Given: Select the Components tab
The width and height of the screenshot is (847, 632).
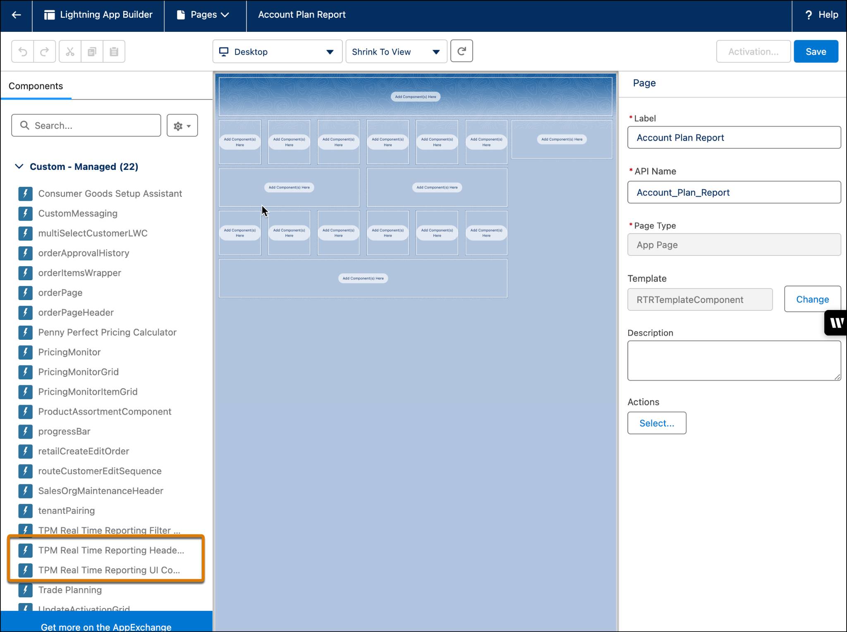Looking at the screenshot, I should pyautogui.click(x=36, y=86).
